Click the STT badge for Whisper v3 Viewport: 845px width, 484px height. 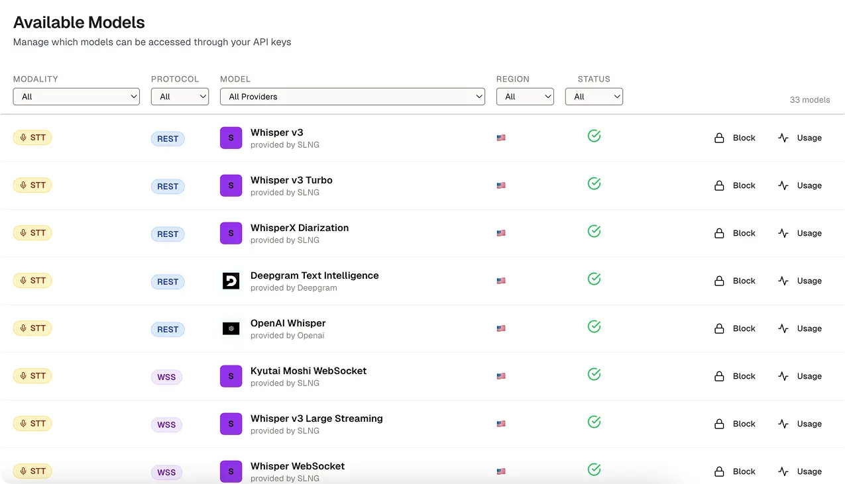click(x=32, y=138)
